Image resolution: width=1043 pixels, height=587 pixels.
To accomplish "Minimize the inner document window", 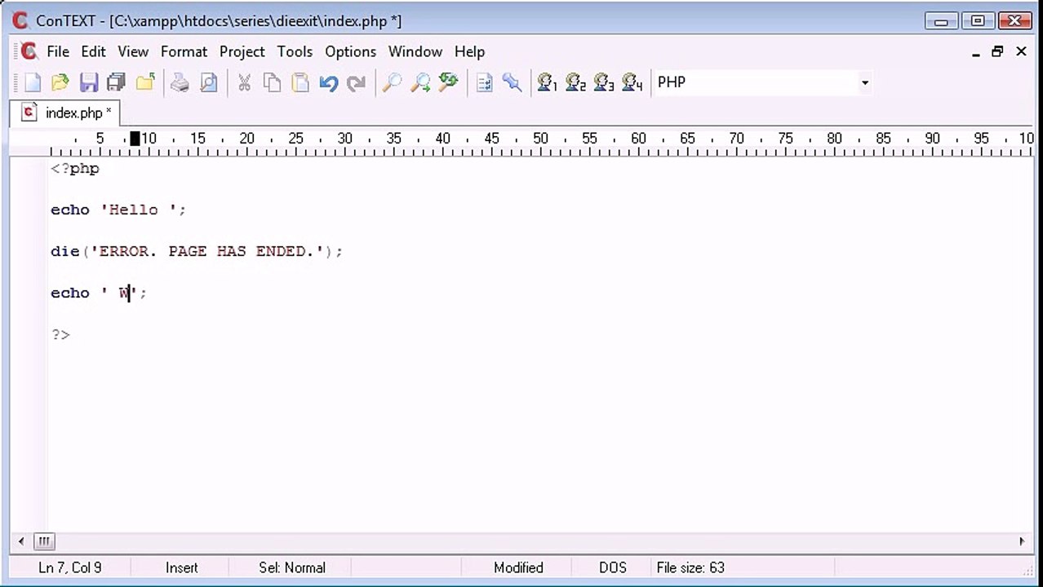I will [976, 51].
